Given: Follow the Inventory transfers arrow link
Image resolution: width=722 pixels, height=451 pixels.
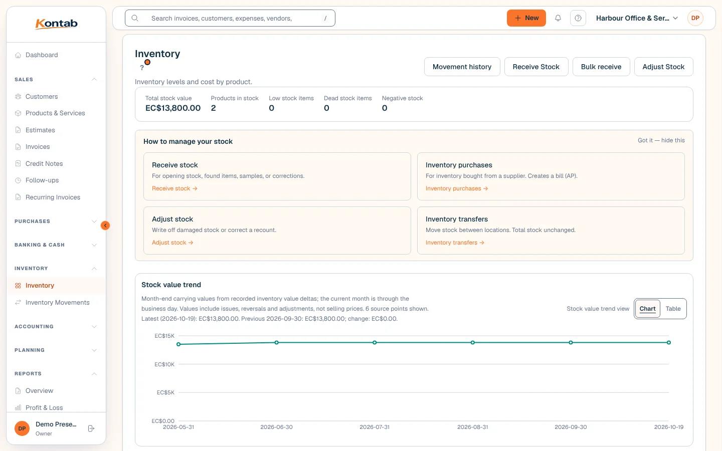Looking at the screenshot, I should tap(455, 243).
